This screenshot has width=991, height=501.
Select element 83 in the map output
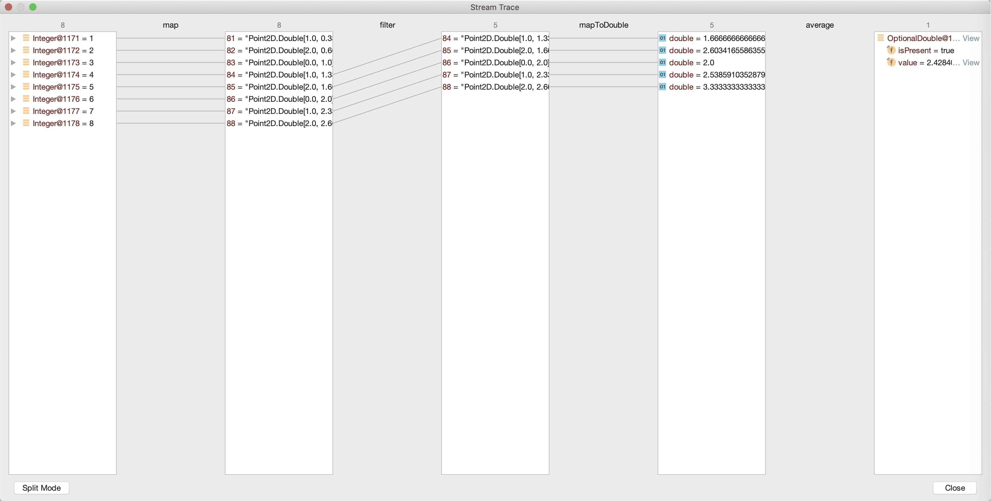click(279, 62)
